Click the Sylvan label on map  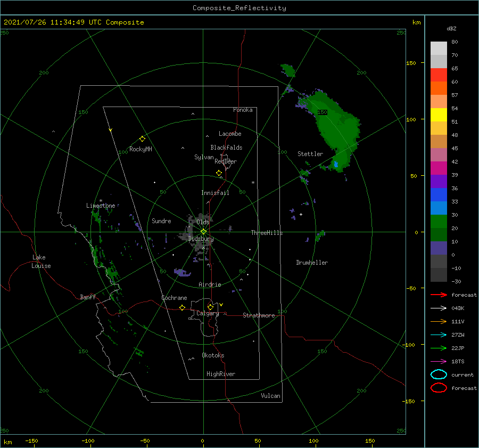click(x=204, y=157)
